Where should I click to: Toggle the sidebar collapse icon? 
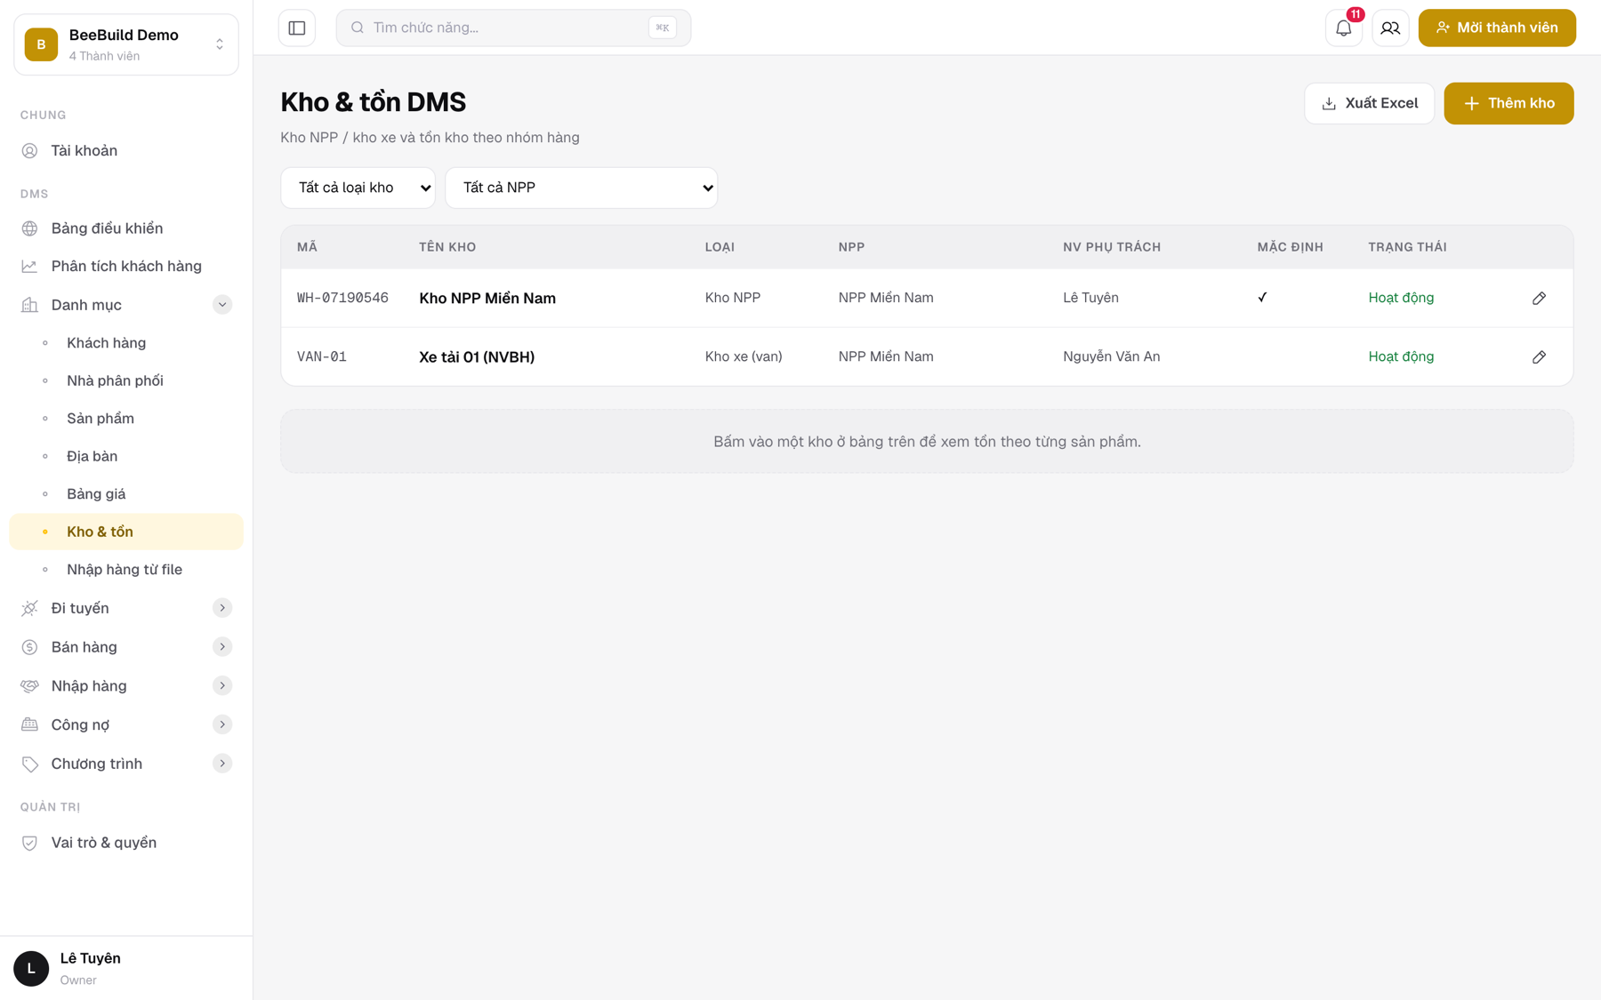pos(297,28)
